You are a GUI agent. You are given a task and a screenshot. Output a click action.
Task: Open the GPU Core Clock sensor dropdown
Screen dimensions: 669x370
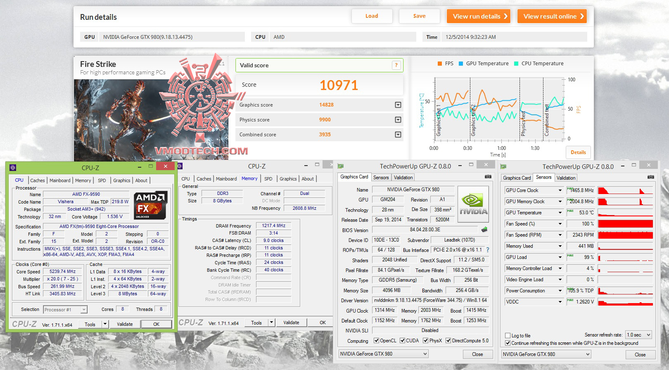560,190
